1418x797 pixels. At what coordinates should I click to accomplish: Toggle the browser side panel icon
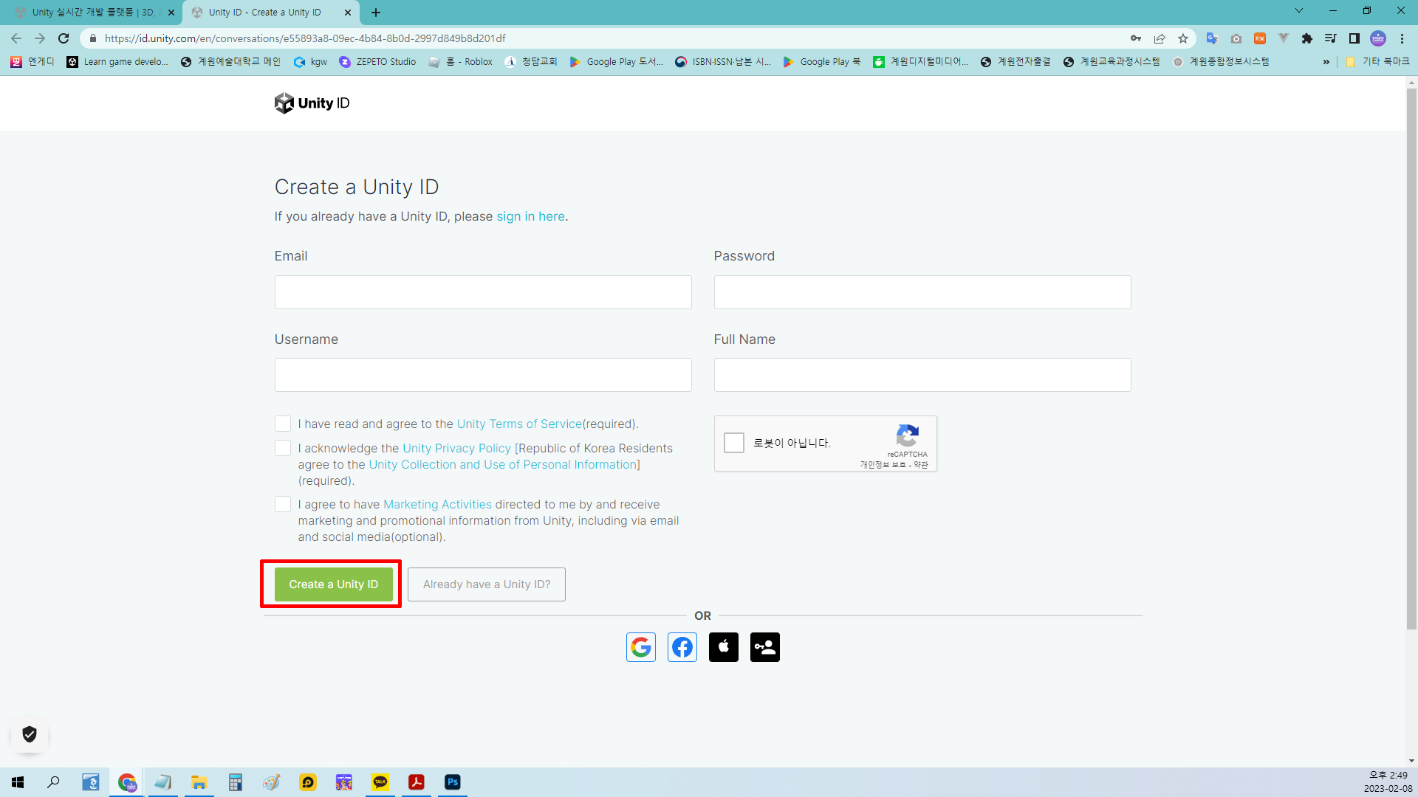1354,38
